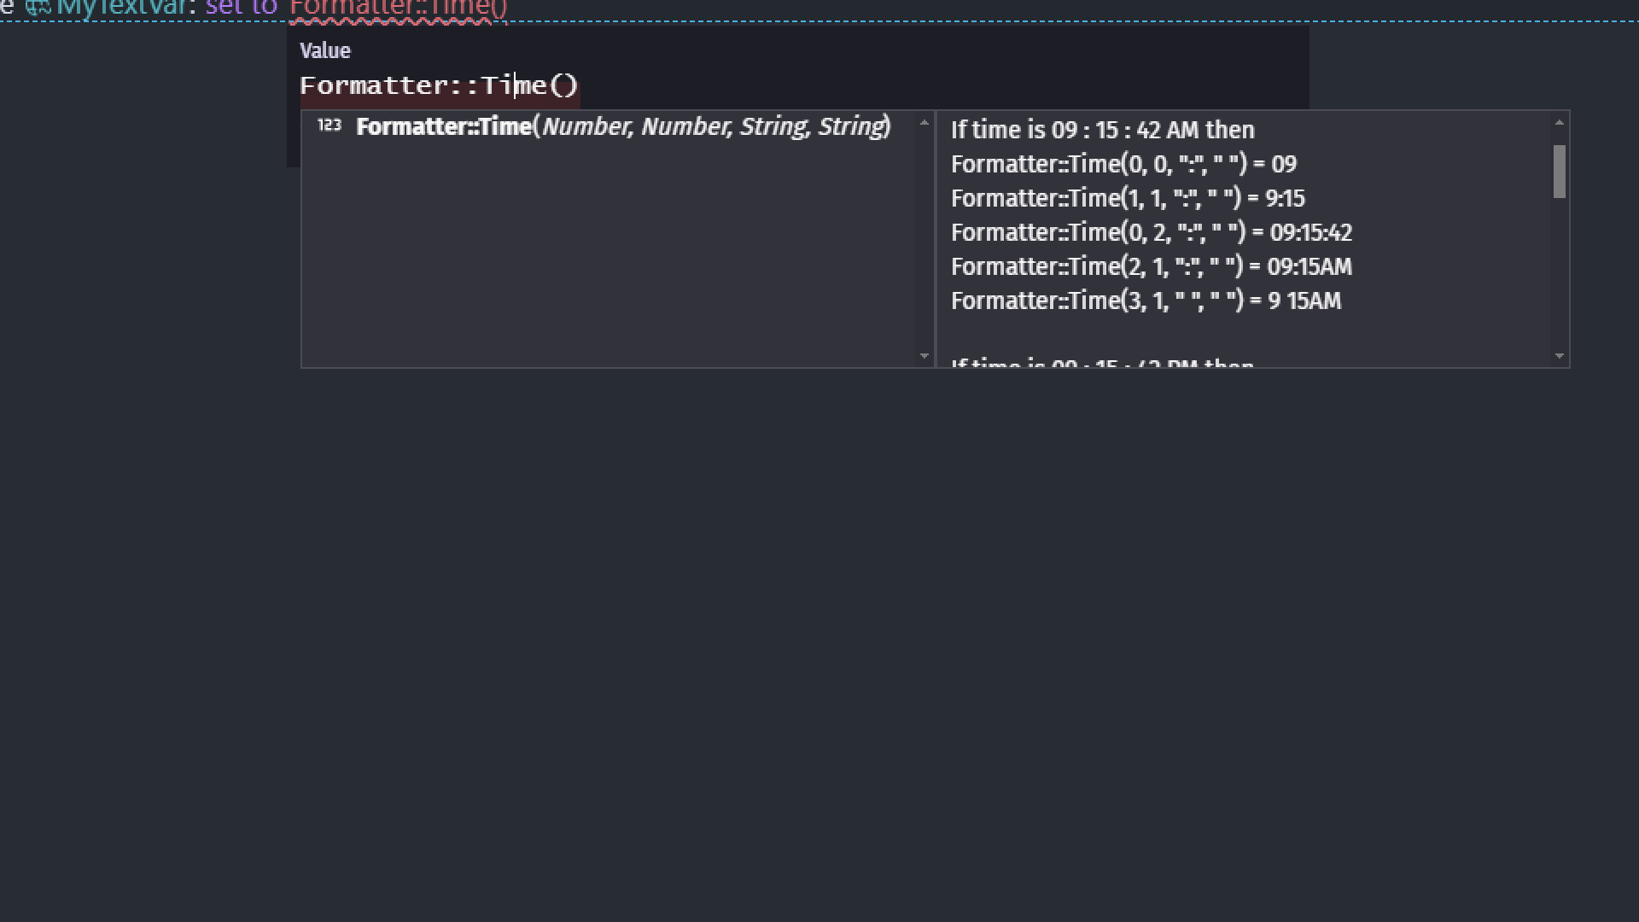Click the MyTextVar variable name
This screenshot has height=922, width=1639.
click(x=121, y=9)
